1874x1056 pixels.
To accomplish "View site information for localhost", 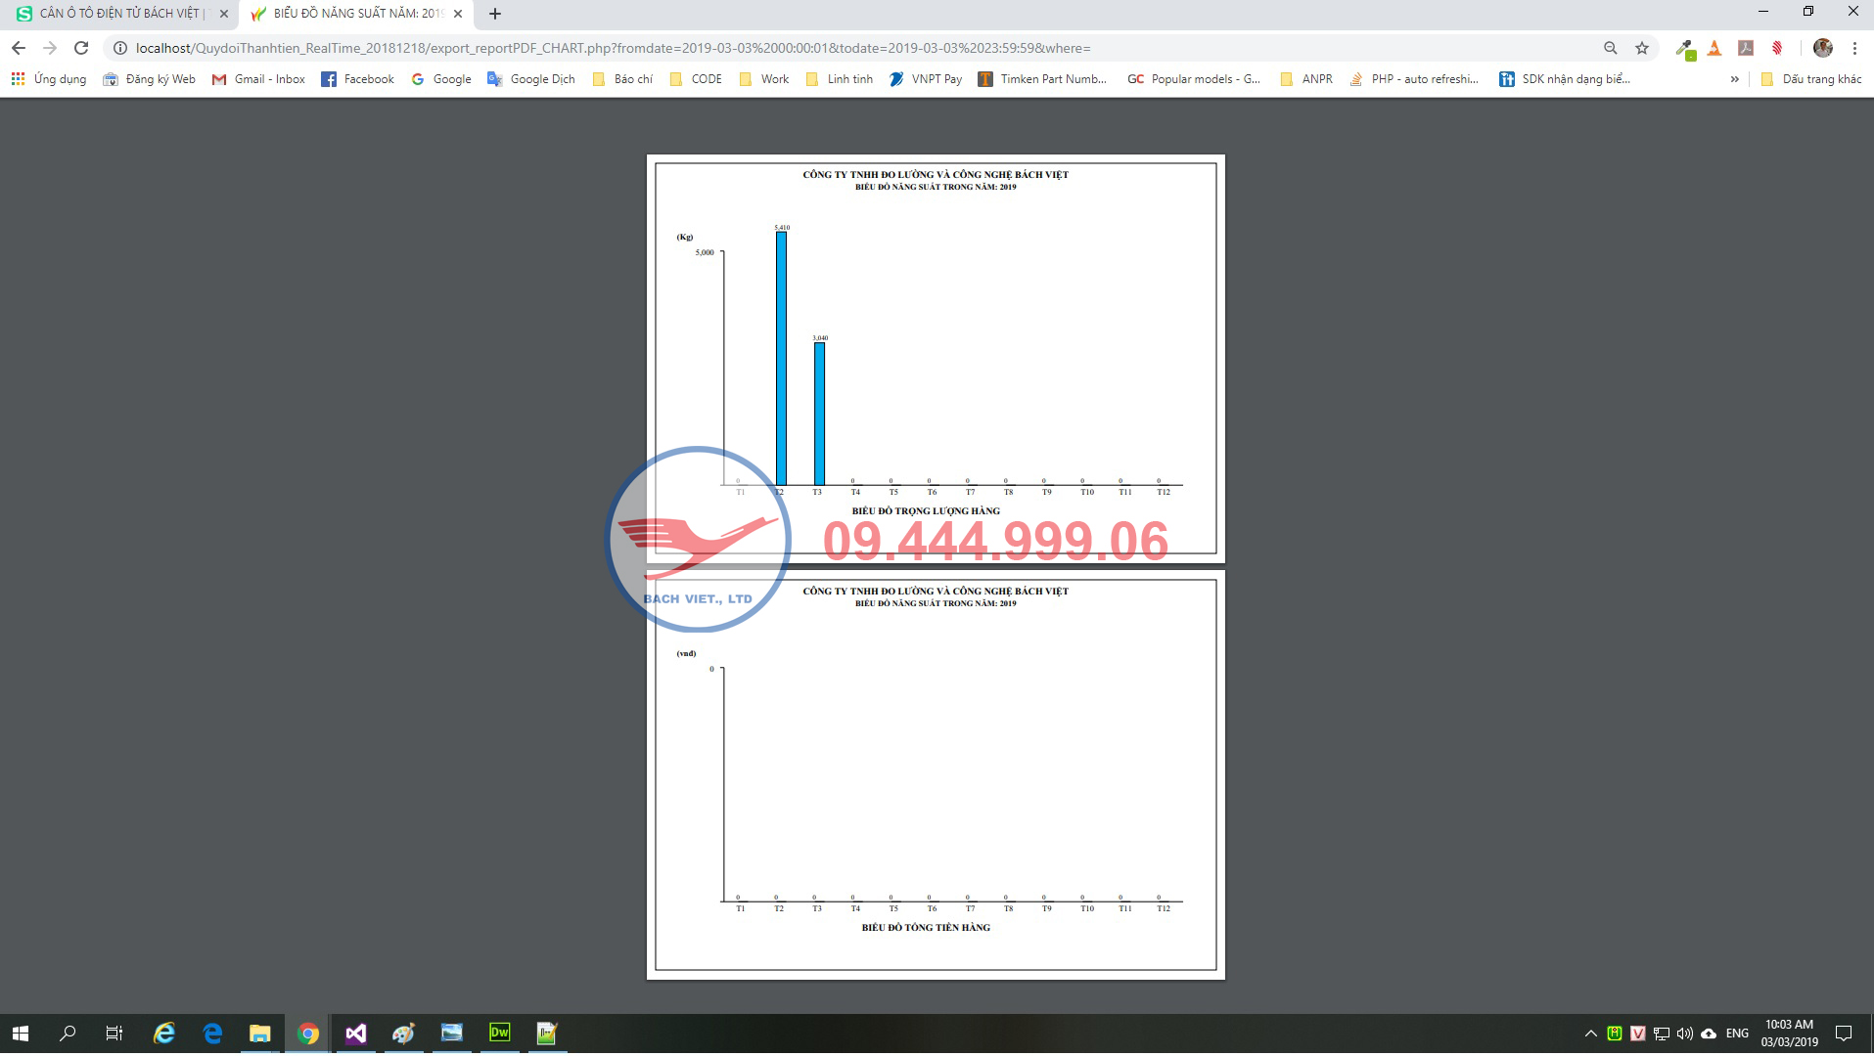I will click(x=120, y=48).
